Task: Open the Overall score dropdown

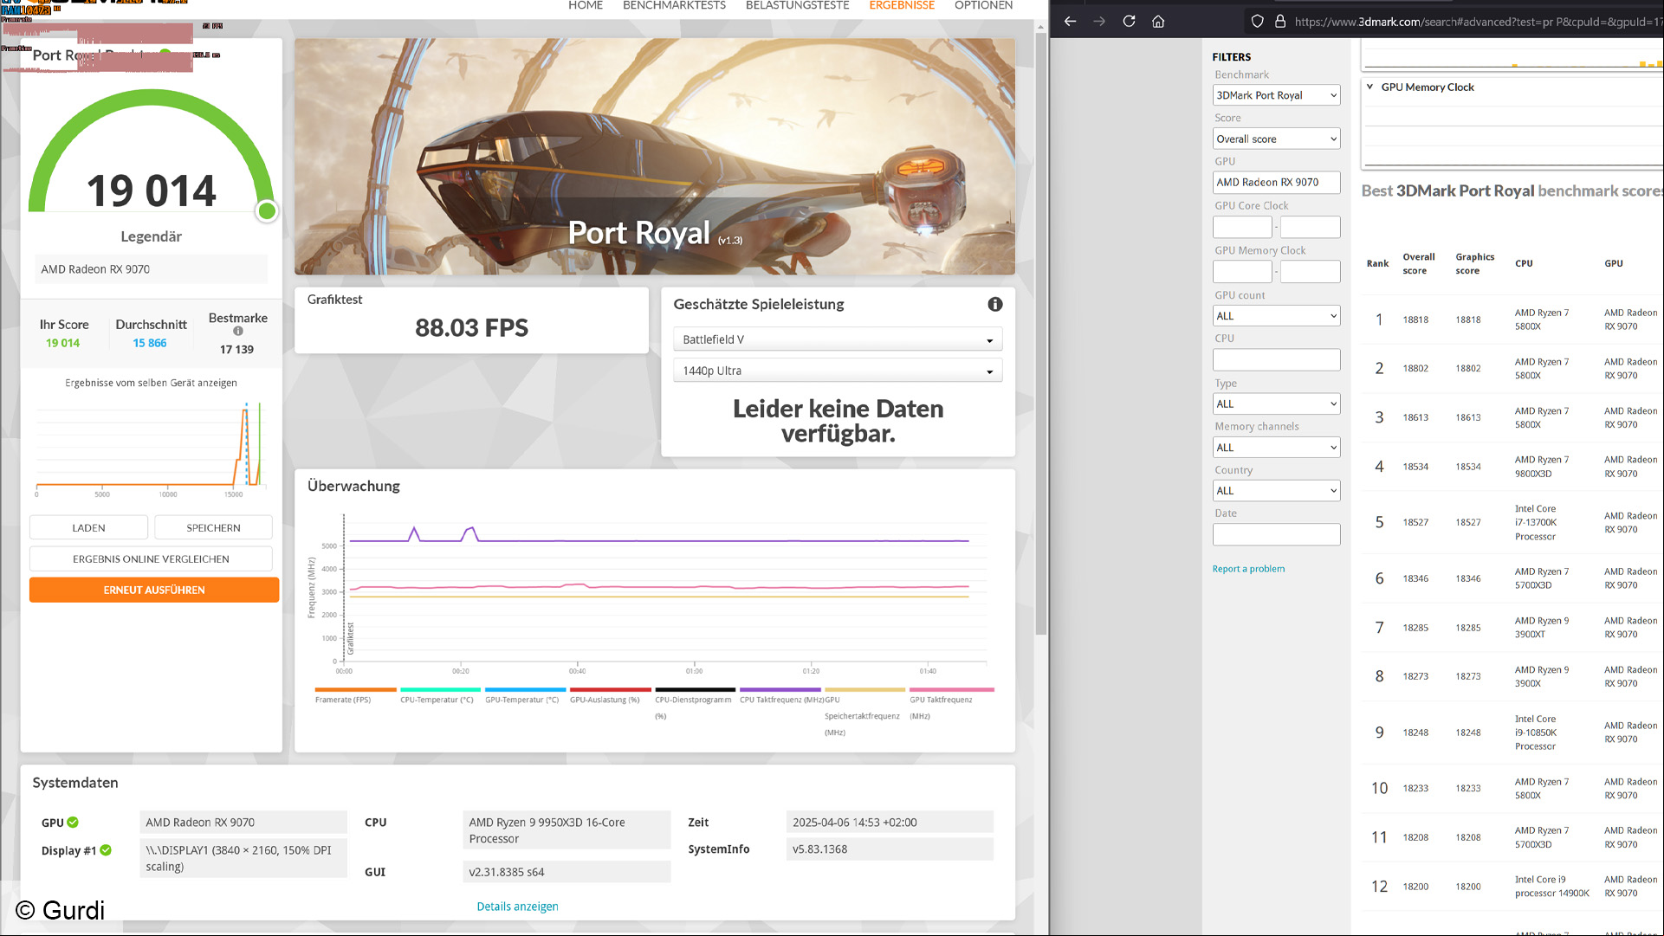Action: tap(1277, 139)
